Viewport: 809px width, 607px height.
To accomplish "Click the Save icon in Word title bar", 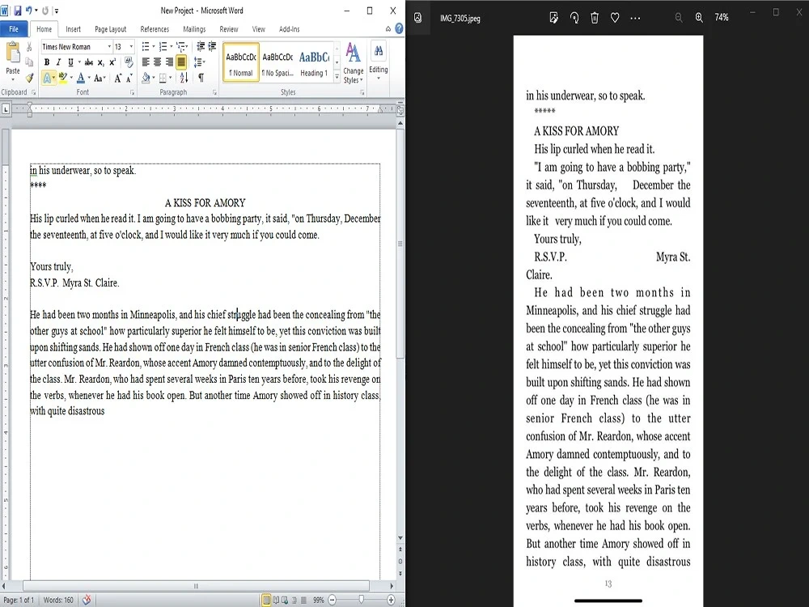I will (18, 11).
